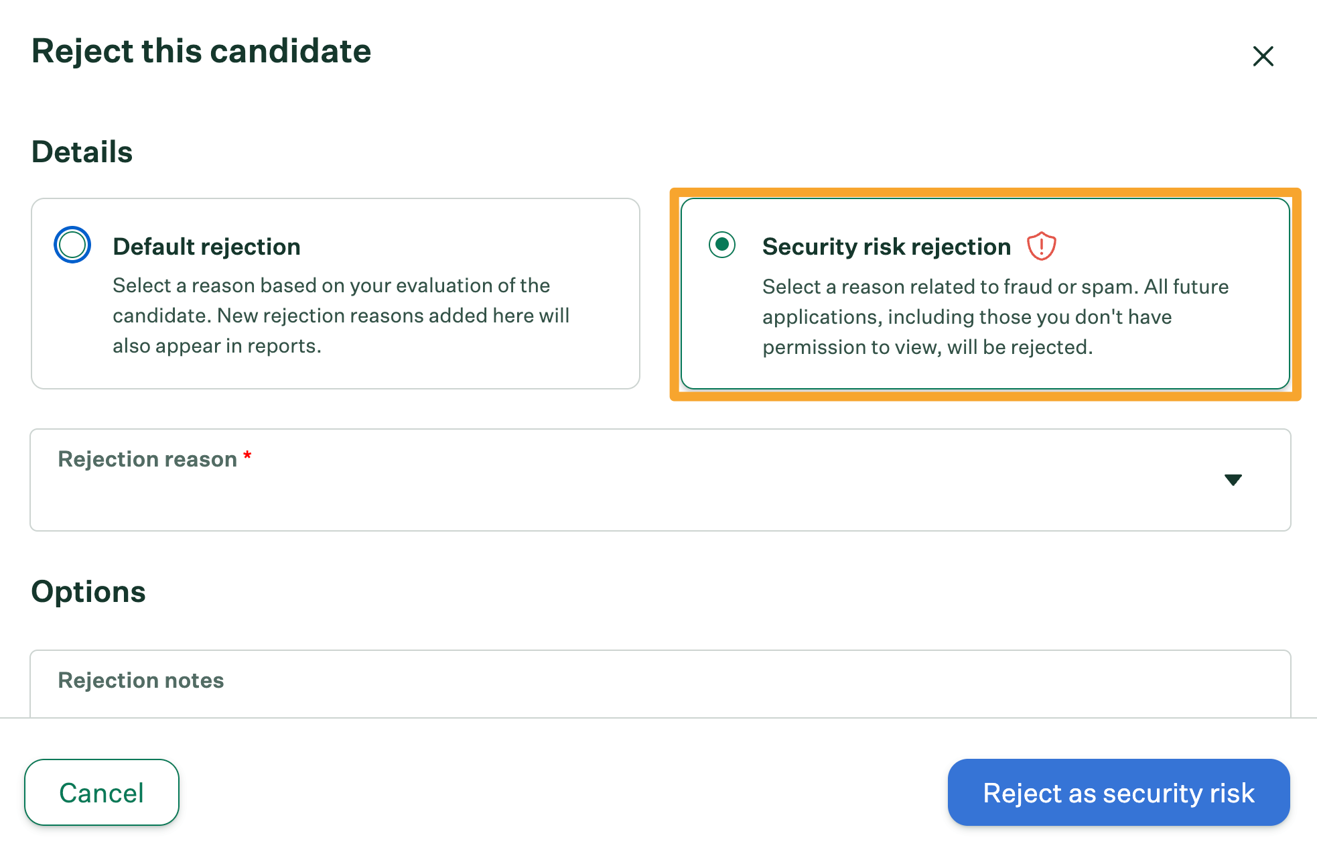
Task: Expand the Rejection reason dropdown arrow
Action: (1233, 480)
